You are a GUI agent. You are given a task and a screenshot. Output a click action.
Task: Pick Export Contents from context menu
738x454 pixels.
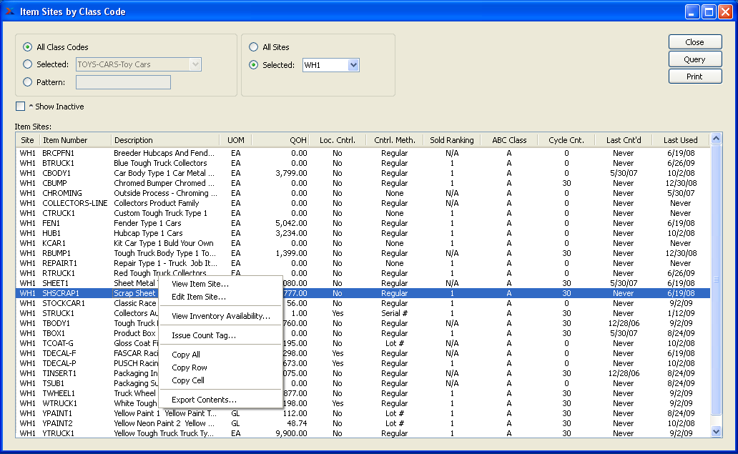(204, 400)
